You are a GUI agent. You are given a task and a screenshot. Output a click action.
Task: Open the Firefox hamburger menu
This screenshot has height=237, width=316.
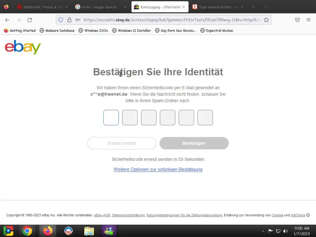tap(309, 20)
